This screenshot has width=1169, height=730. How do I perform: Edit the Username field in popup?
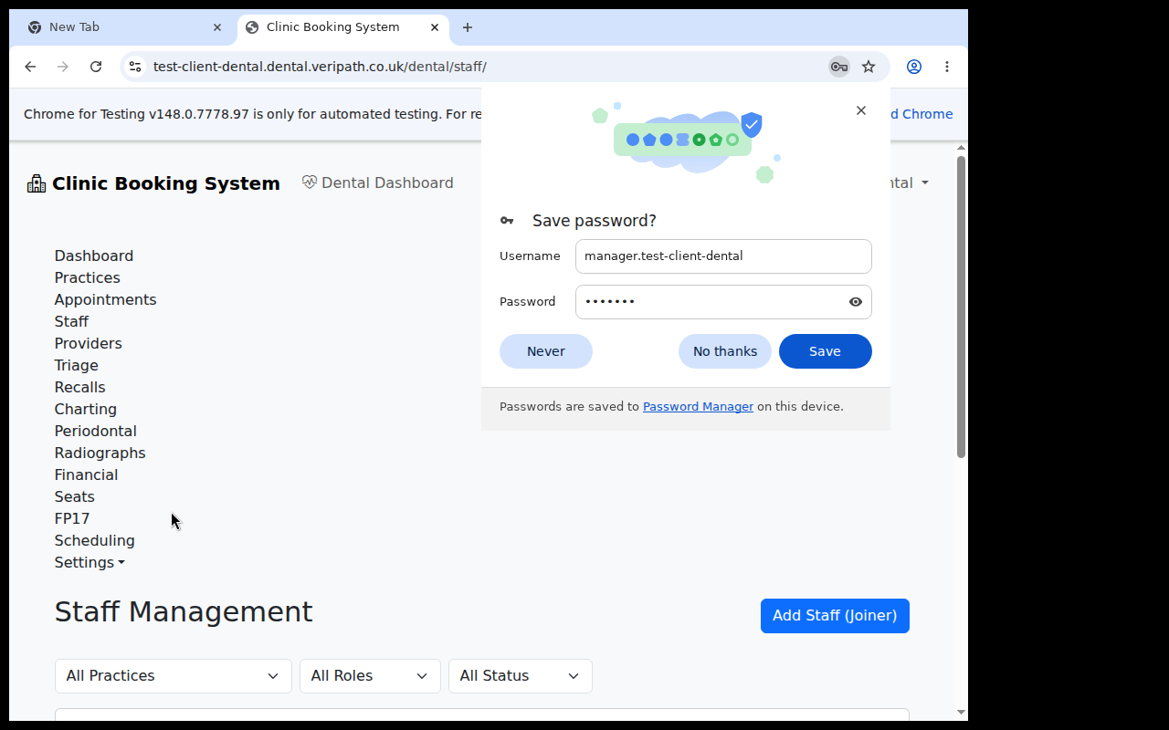[723, 256]
